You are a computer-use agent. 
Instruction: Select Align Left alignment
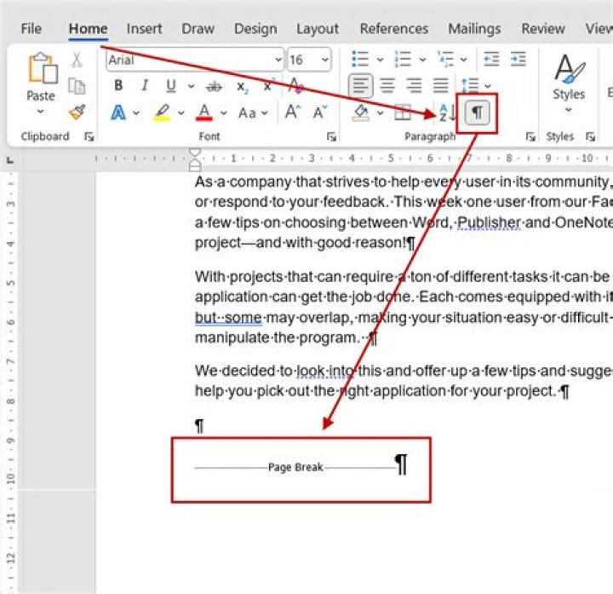(x=360, y=85)
